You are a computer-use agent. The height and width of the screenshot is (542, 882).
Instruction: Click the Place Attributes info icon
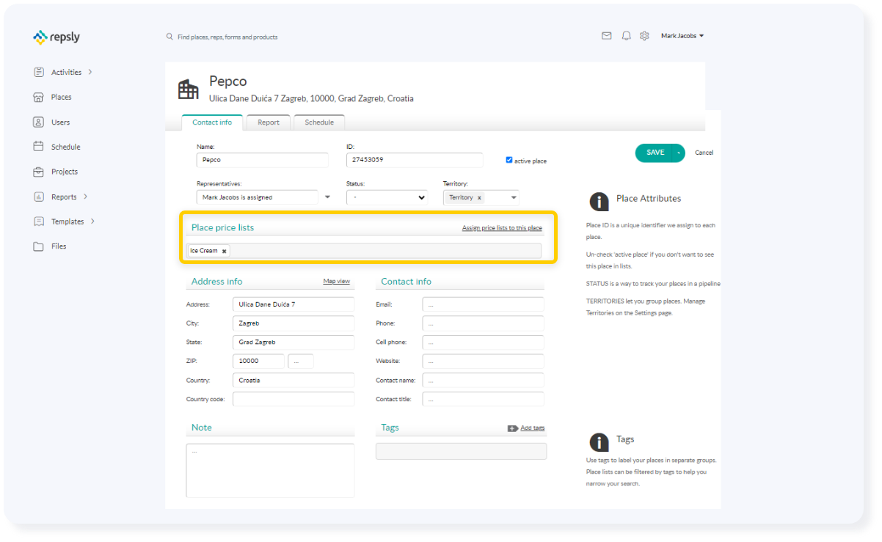click(x=599, y=202)
